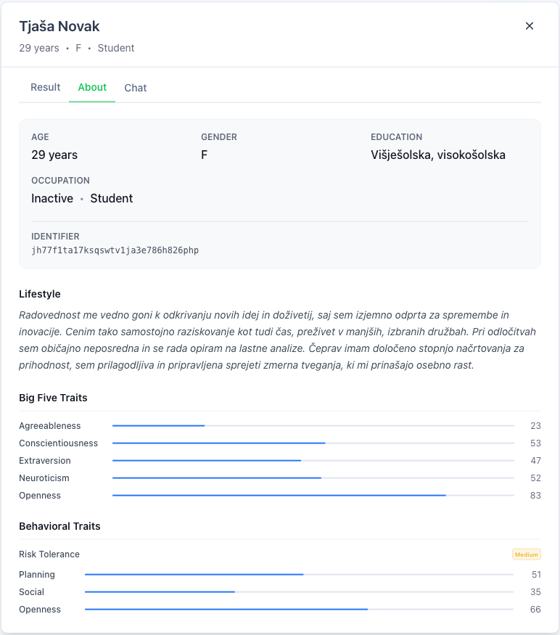Click the name Tjaša Novak
The width and height of the screenshot is (560, 635).
point(59,25)
